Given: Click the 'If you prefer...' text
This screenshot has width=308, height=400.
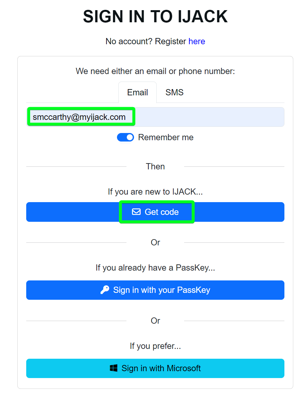Looking at the screenshot, I should pos(155,346).
